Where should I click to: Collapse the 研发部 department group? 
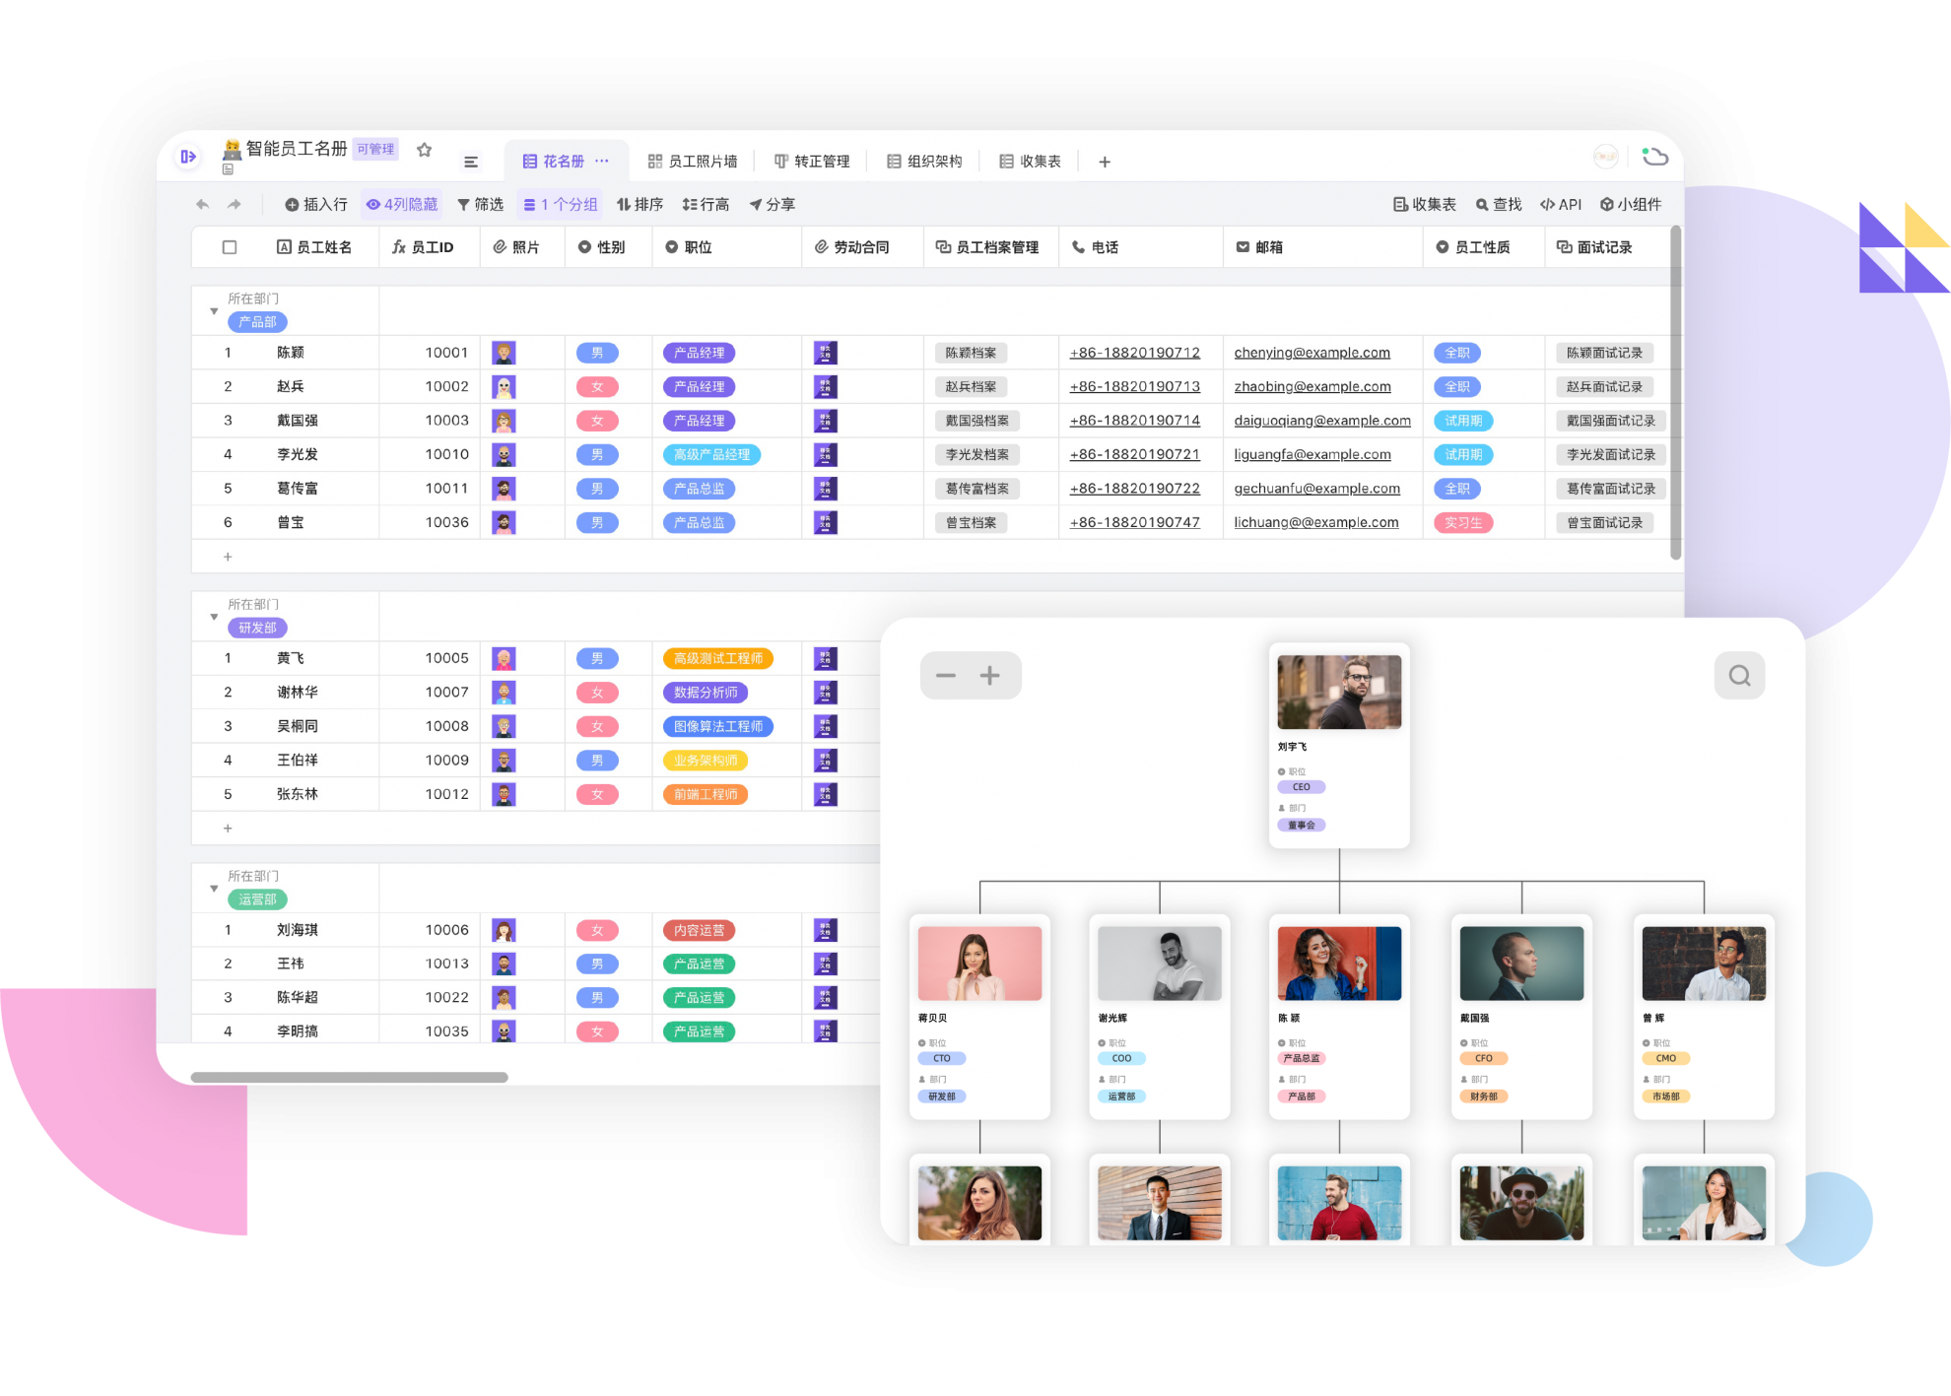click(214, 616)
